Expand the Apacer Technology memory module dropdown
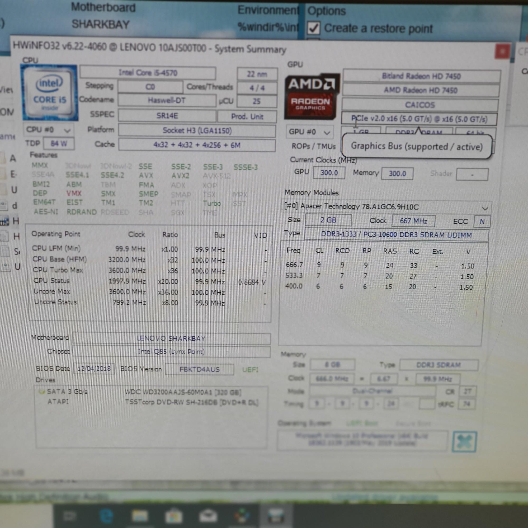 pos(386,207)
